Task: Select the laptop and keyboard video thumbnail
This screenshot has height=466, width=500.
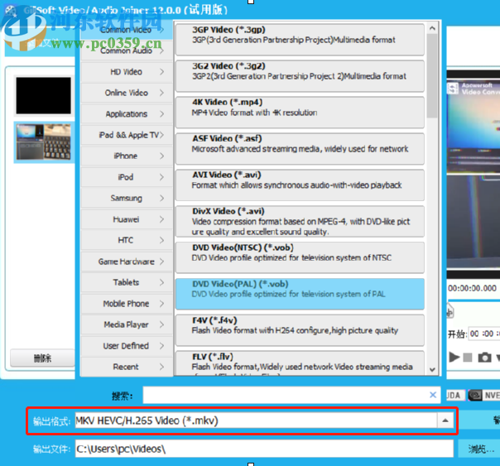Action: (44, 142)
